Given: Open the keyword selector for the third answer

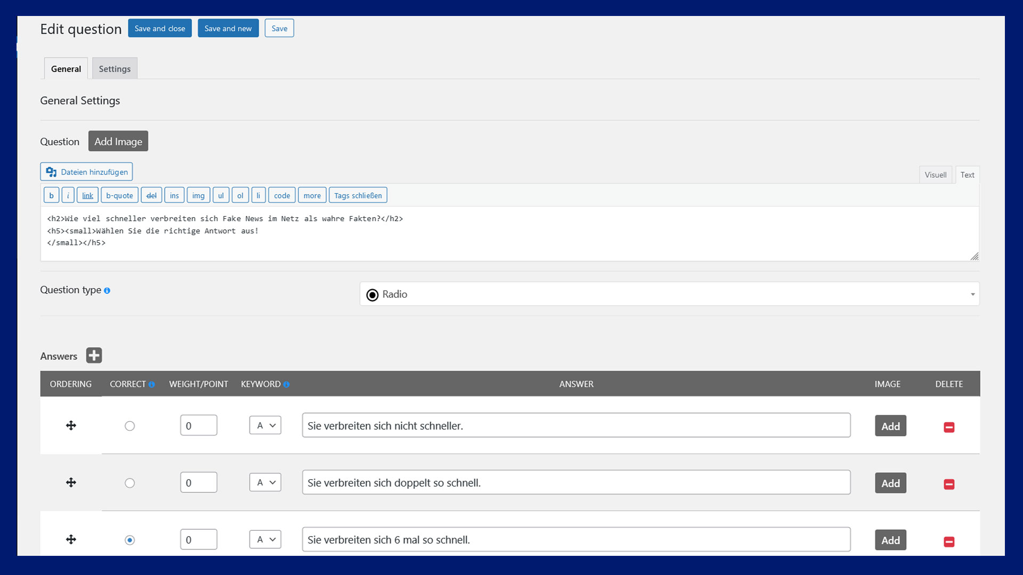Looking at the screenshot, I should pos(265,539).
